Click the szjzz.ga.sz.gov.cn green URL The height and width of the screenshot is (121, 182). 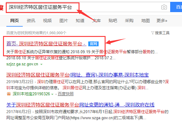pos(22,64)
